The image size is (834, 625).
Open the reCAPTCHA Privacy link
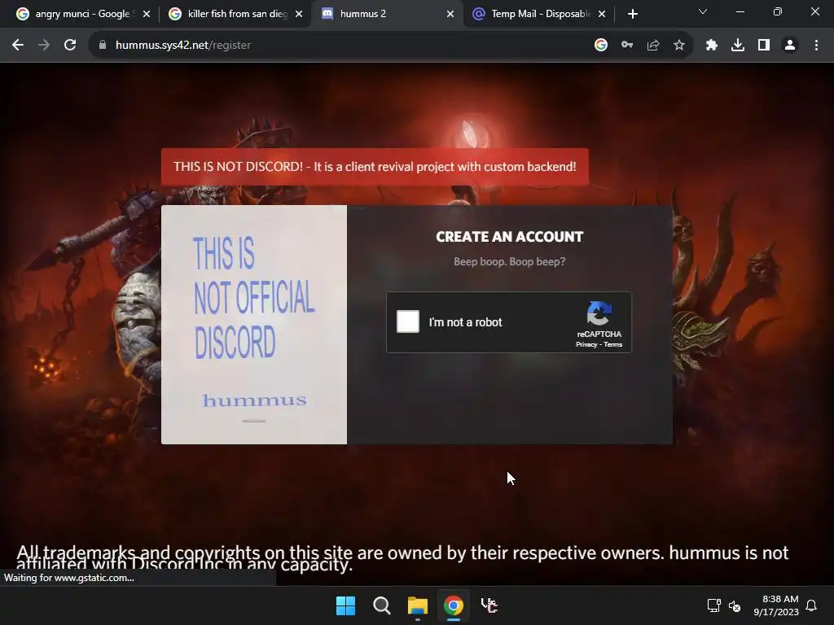pyautogui.click(x=586, y=344)
